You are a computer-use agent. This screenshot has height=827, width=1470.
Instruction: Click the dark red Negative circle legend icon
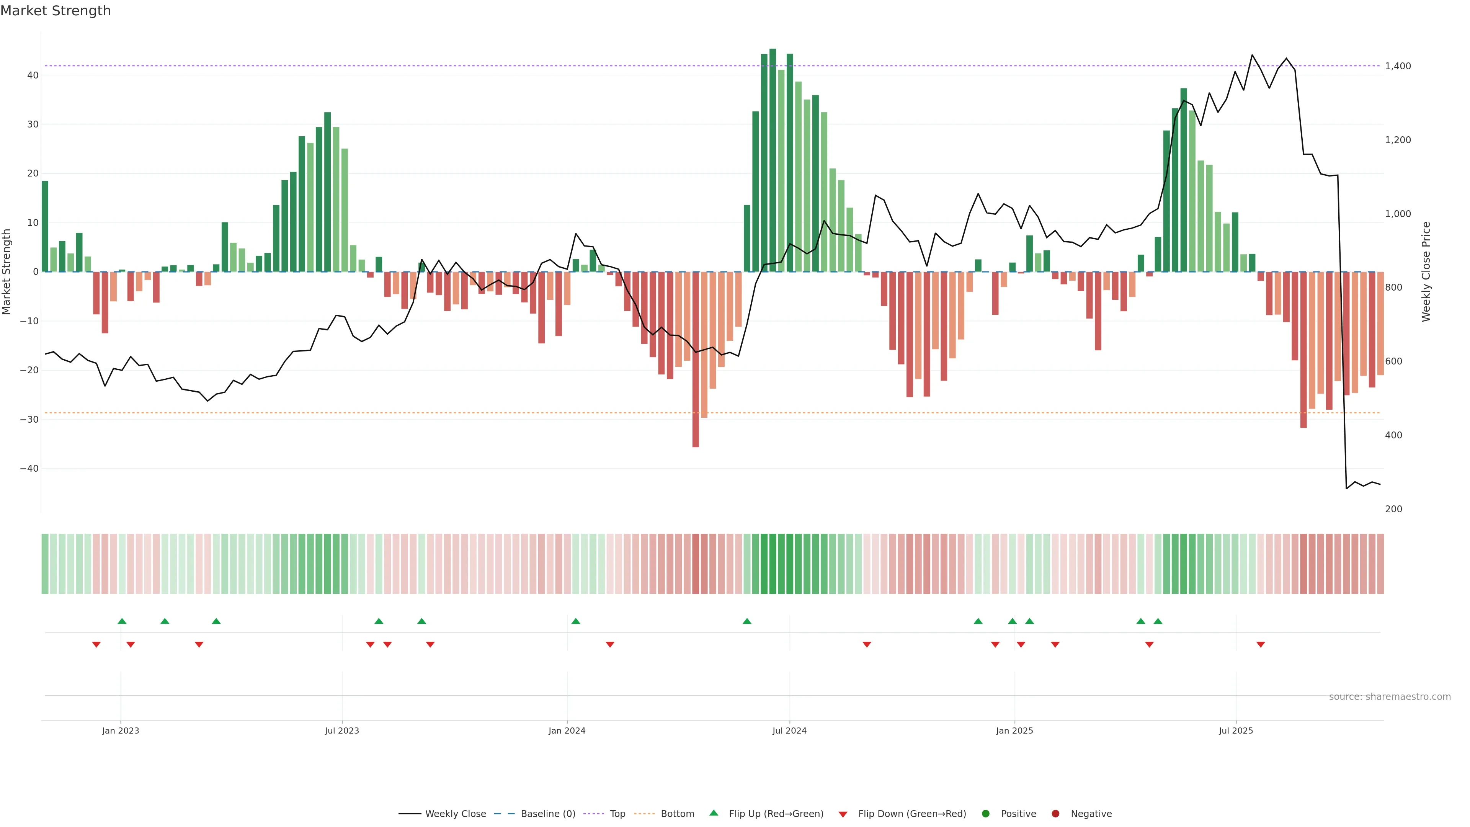tap(1055, 813)
